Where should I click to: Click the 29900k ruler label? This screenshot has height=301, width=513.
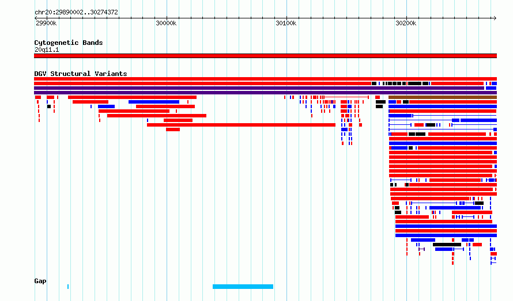(46, 23)
